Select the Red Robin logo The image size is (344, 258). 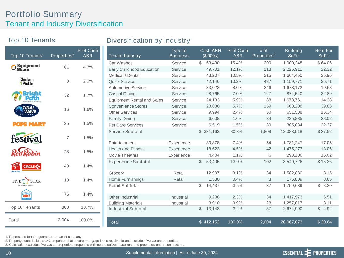26,152
